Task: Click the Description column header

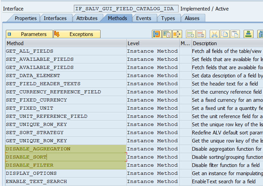Action: 227,43
